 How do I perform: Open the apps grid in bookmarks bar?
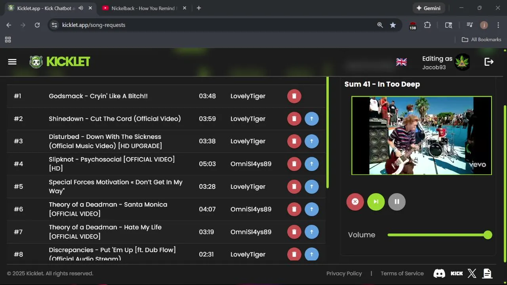pos(8,40)
